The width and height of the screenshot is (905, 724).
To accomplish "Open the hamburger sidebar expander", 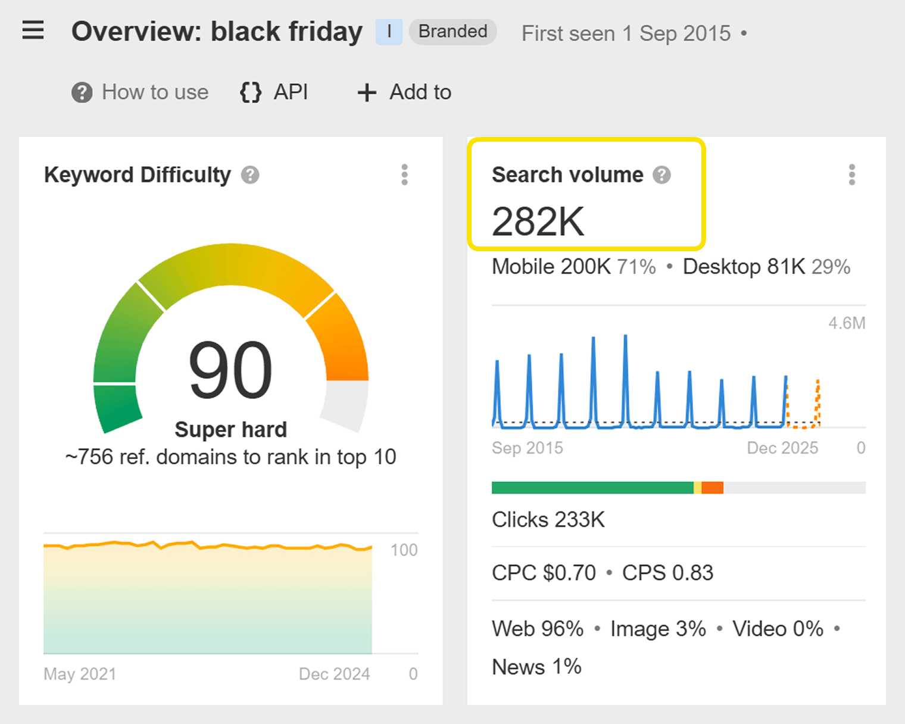I will click(33, 31).
